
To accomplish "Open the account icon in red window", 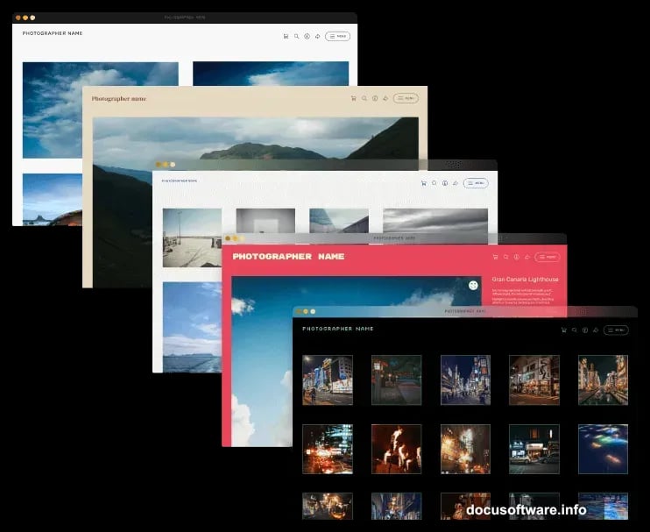I will [x=517, y=257].
